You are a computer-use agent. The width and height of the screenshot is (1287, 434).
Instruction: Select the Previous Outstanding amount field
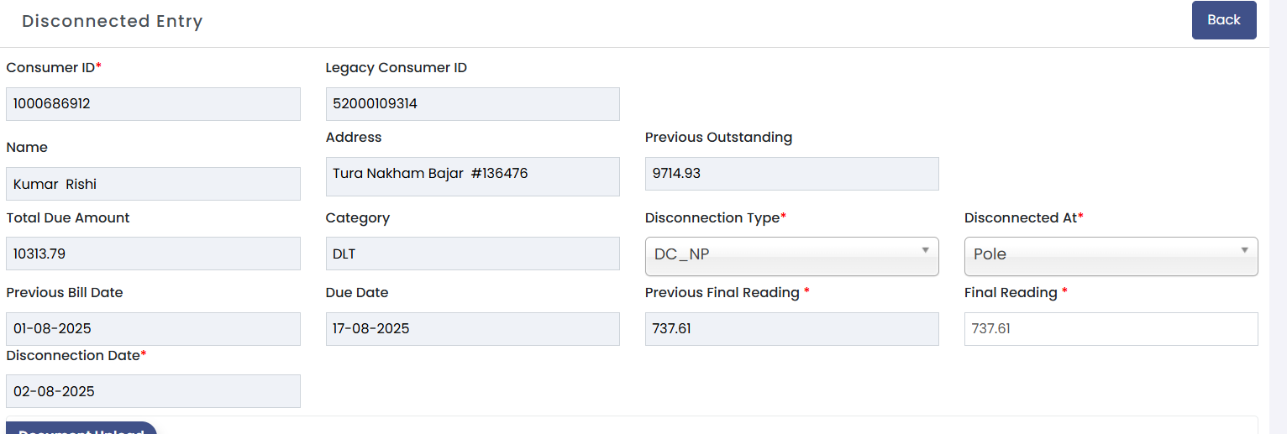pyautogui.click(x=791, y=174)
